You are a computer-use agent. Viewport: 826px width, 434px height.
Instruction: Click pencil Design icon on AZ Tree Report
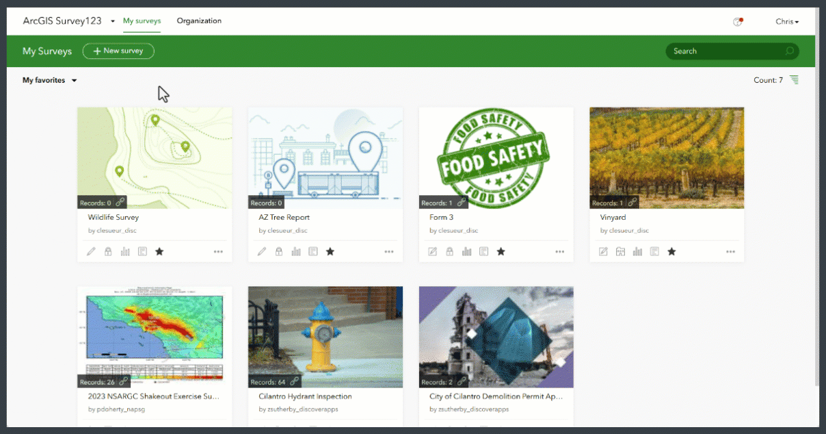pos(262,252)
